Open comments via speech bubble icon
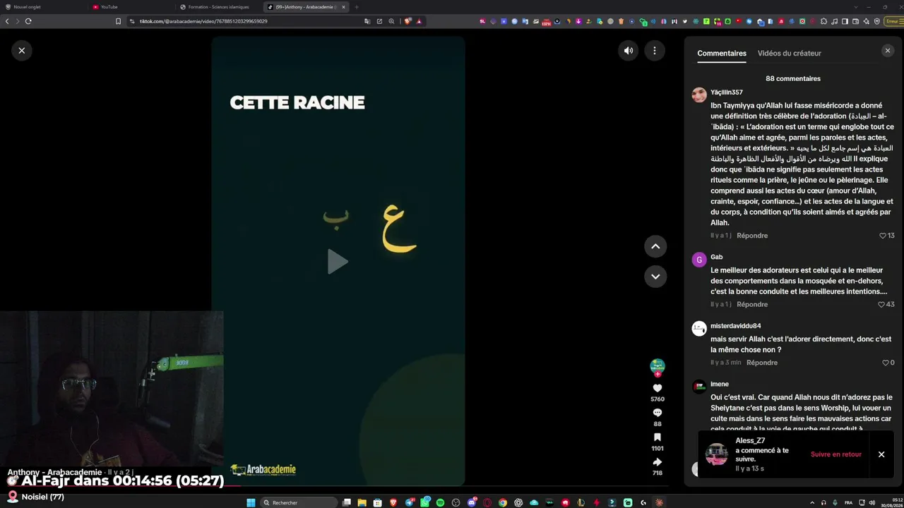Image resolution: width=904 pixels, height=508 pixels. tap(658, 413)
